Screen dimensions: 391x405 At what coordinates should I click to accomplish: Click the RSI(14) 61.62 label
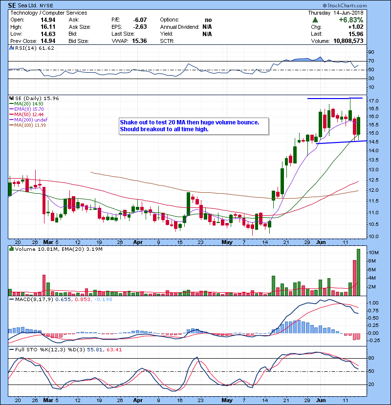coord(35,48)
